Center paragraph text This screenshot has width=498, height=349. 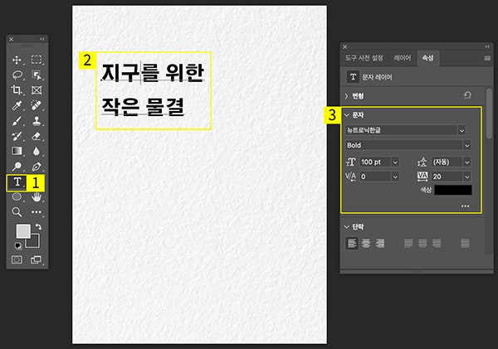[x=366, y=244]
